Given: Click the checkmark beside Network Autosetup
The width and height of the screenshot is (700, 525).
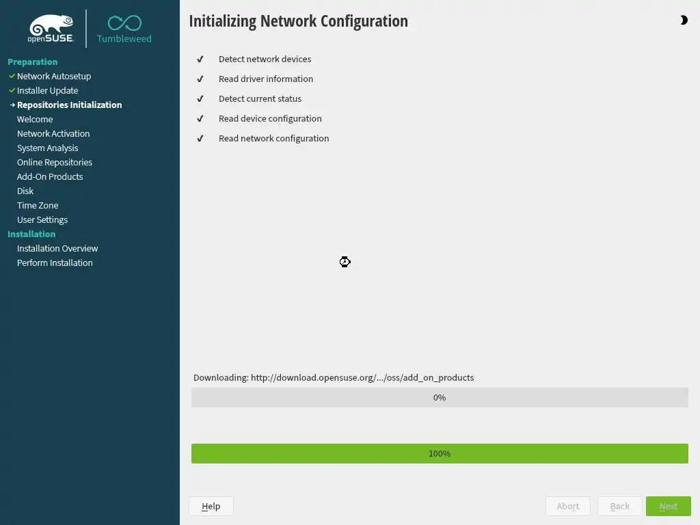Looking at the screenshot, I should (x=12, y=76).
